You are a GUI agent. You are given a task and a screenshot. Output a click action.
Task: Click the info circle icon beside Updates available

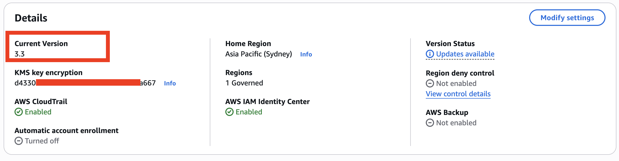pyautogui.click(x=430, y=54)
